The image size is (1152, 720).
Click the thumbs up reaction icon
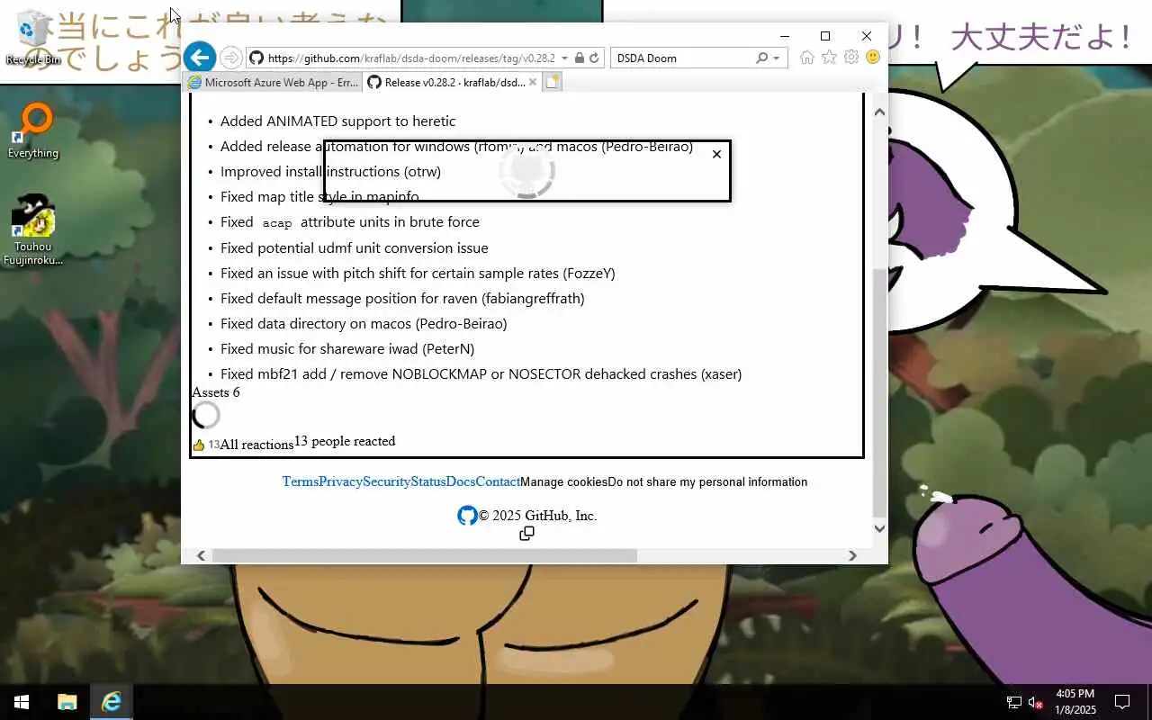[199, 445]
